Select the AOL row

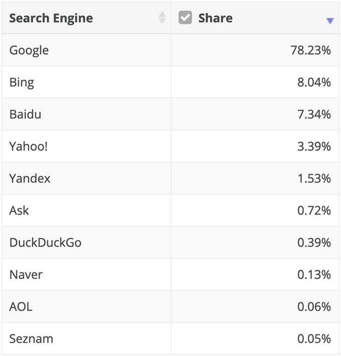[21, 307]
